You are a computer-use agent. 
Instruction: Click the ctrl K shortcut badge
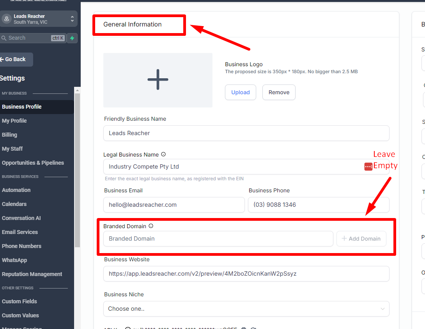(x=58, y=38)
